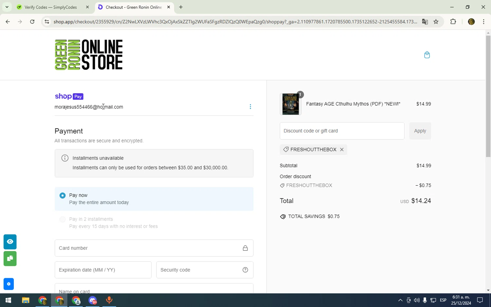This screenshot has height=307, width=491.
Task: Click the morajesus554466@hotmail.com email text
Action: pyautogui.click(x=89, y=107)
